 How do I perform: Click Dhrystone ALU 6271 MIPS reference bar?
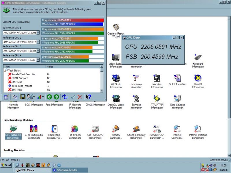72,57
